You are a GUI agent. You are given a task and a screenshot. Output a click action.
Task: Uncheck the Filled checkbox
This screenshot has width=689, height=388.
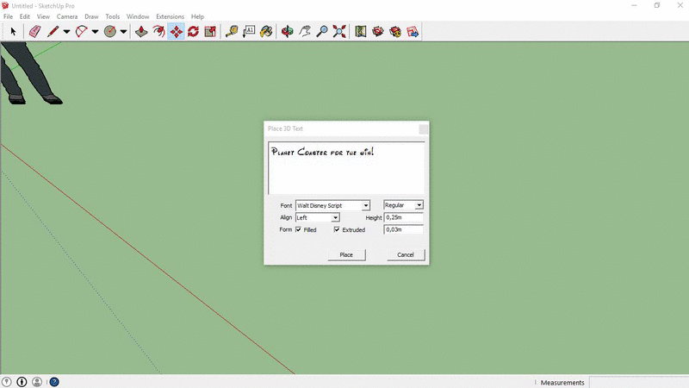298,229
